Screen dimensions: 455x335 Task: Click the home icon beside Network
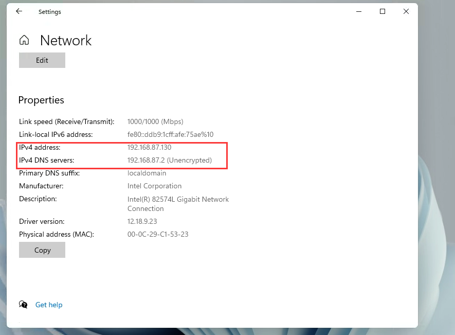click(x=24, y=40)
